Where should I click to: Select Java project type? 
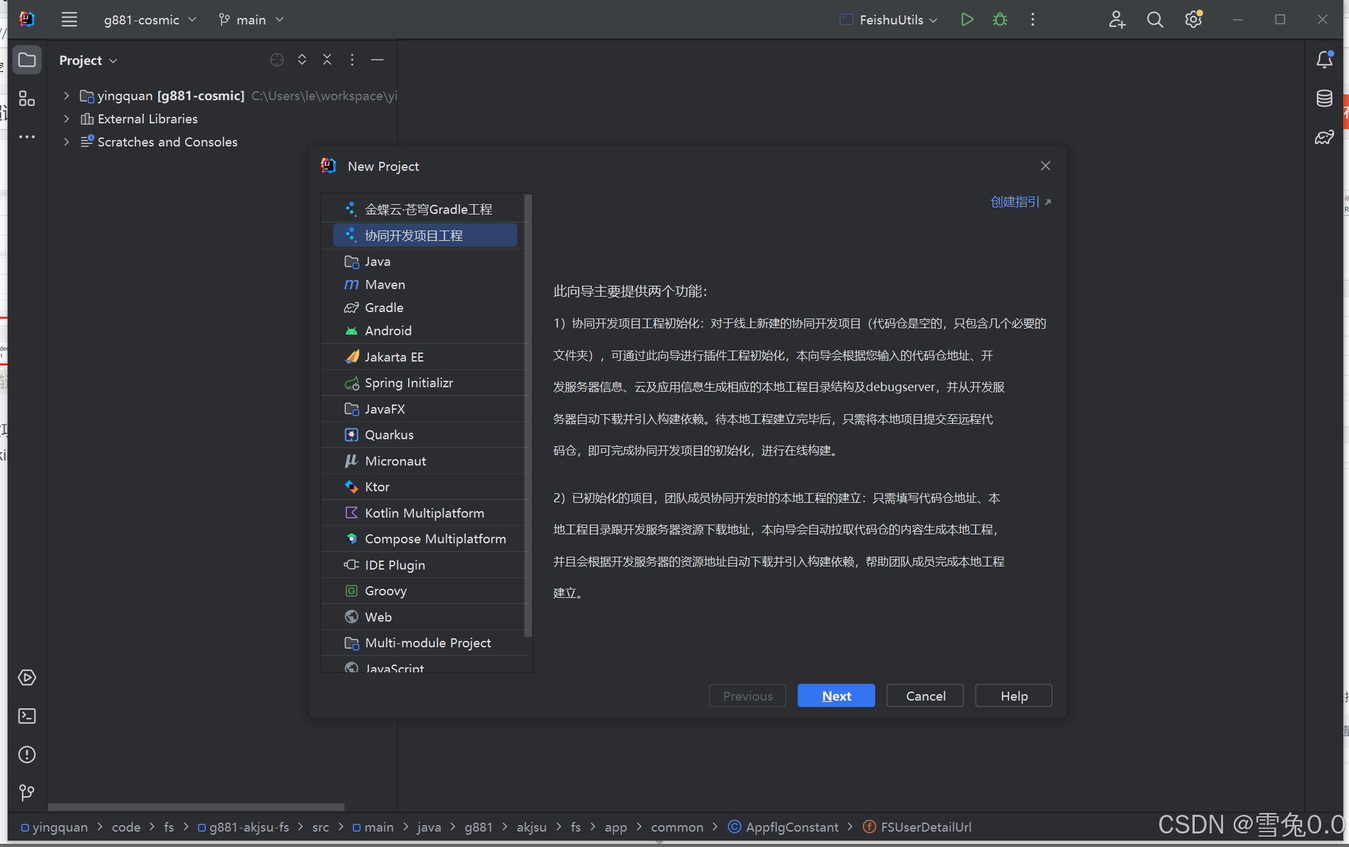425,261
